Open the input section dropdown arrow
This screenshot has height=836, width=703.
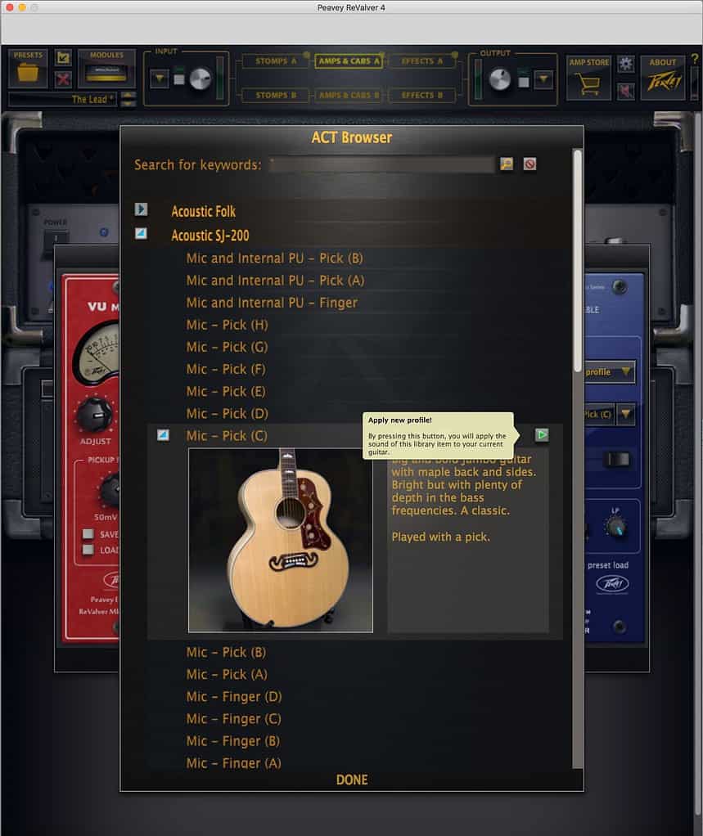pos(159,79)
